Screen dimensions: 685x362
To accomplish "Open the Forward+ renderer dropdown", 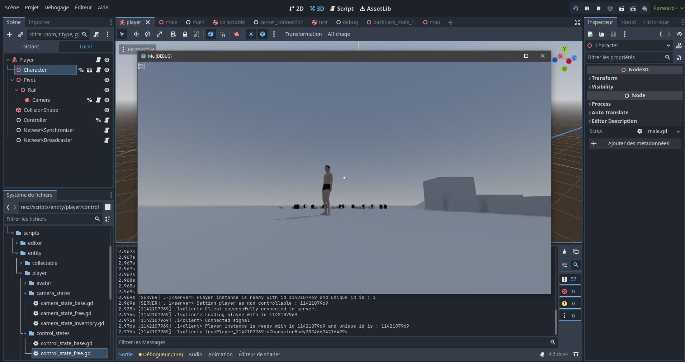I will pyautogui.click(x=669, y=8).
